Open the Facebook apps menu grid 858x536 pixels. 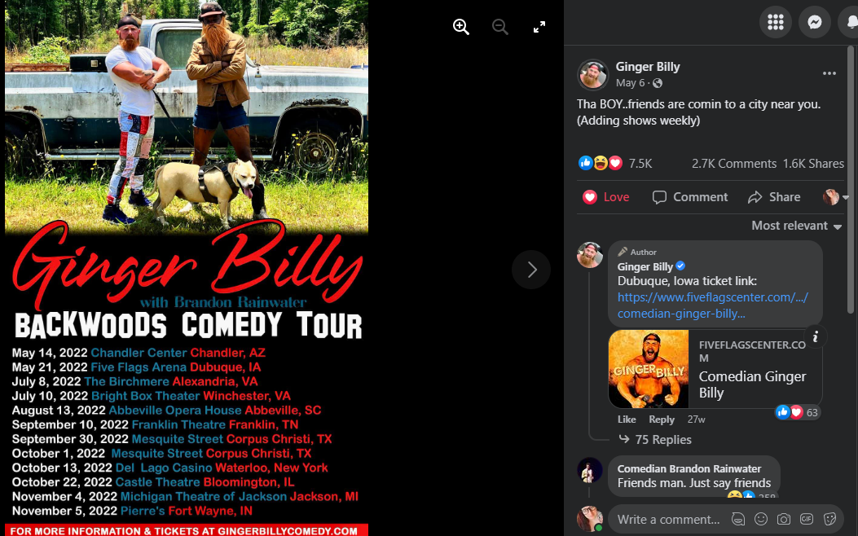pos(776,22)
